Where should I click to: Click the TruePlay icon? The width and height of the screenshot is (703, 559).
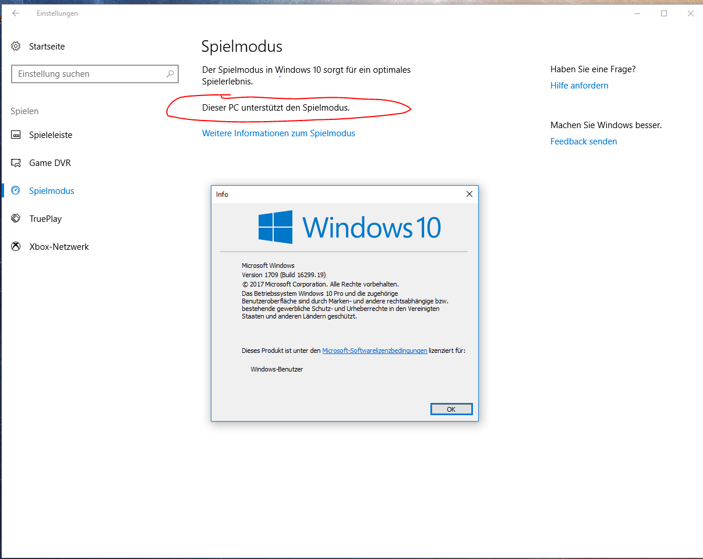pyautogui.click(x=16, y=219)
